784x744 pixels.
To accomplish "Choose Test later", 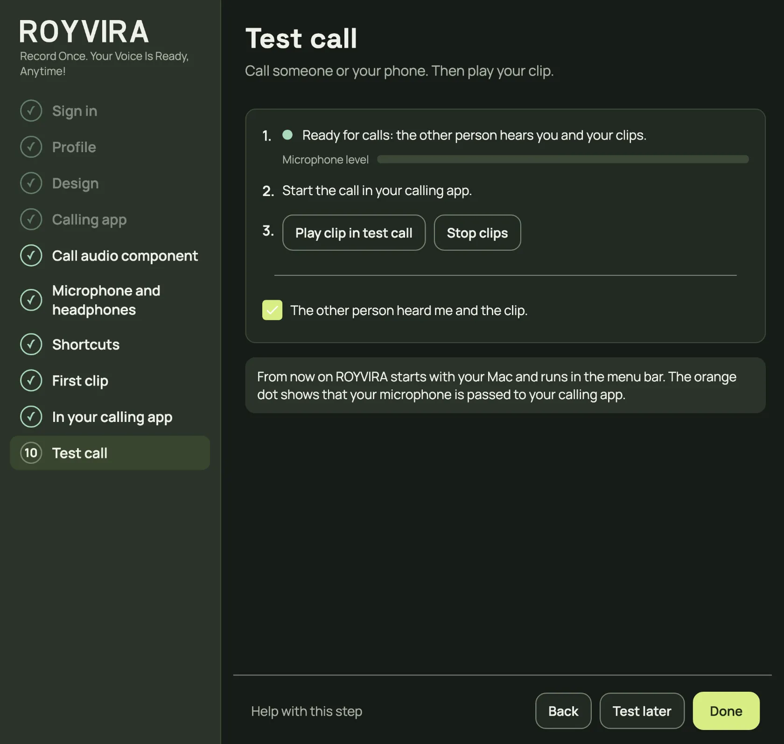I will pos(642,711).
